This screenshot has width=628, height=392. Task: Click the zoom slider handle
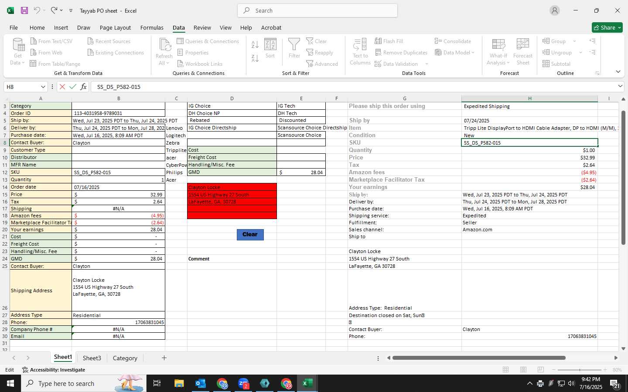tap(580, 370)
